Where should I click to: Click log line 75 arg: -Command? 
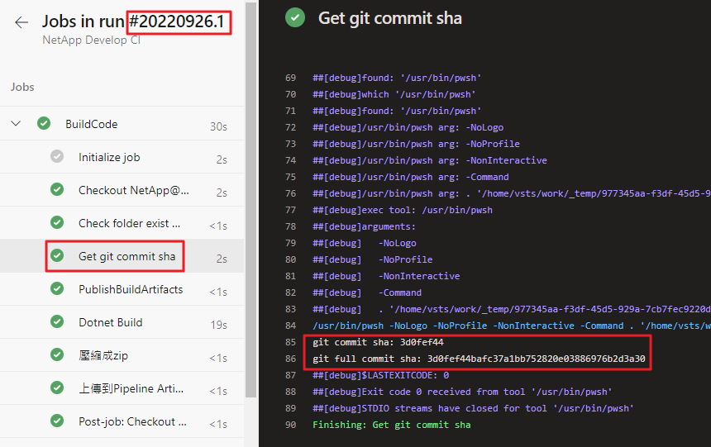click(411, 178)
